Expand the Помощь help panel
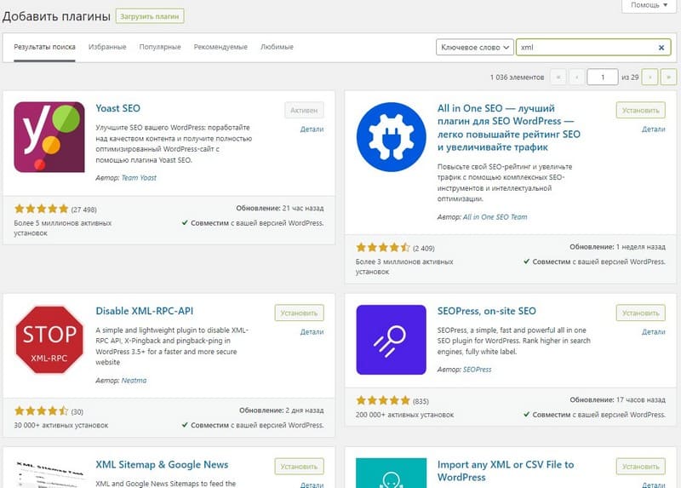 (x=649, y=5)
